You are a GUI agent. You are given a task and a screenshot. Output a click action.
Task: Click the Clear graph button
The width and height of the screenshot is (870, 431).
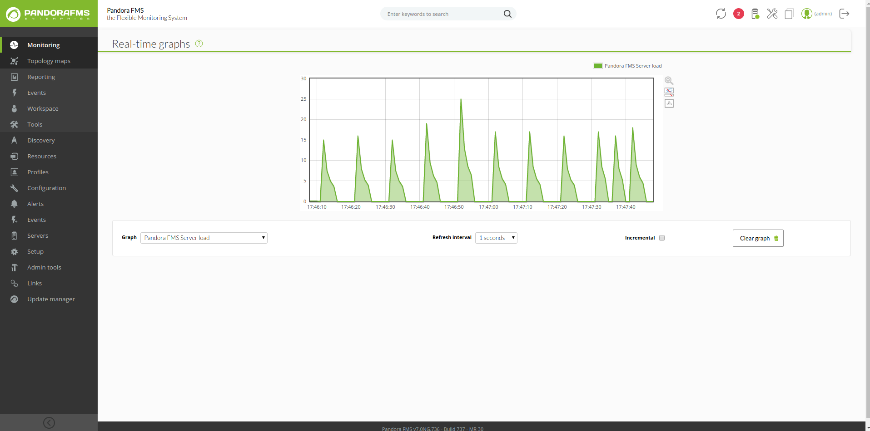758,238
